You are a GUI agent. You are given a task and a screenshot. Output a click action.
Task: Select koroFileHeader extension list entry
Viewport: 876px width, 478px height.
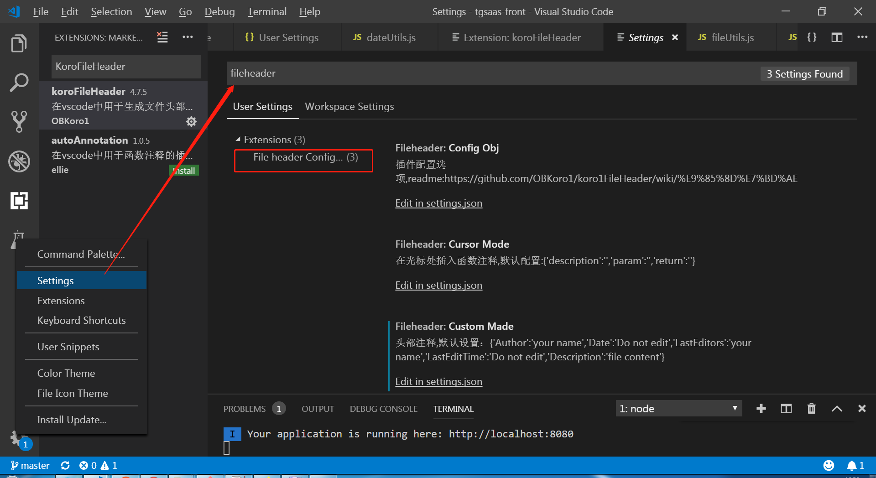coord(123,105)
